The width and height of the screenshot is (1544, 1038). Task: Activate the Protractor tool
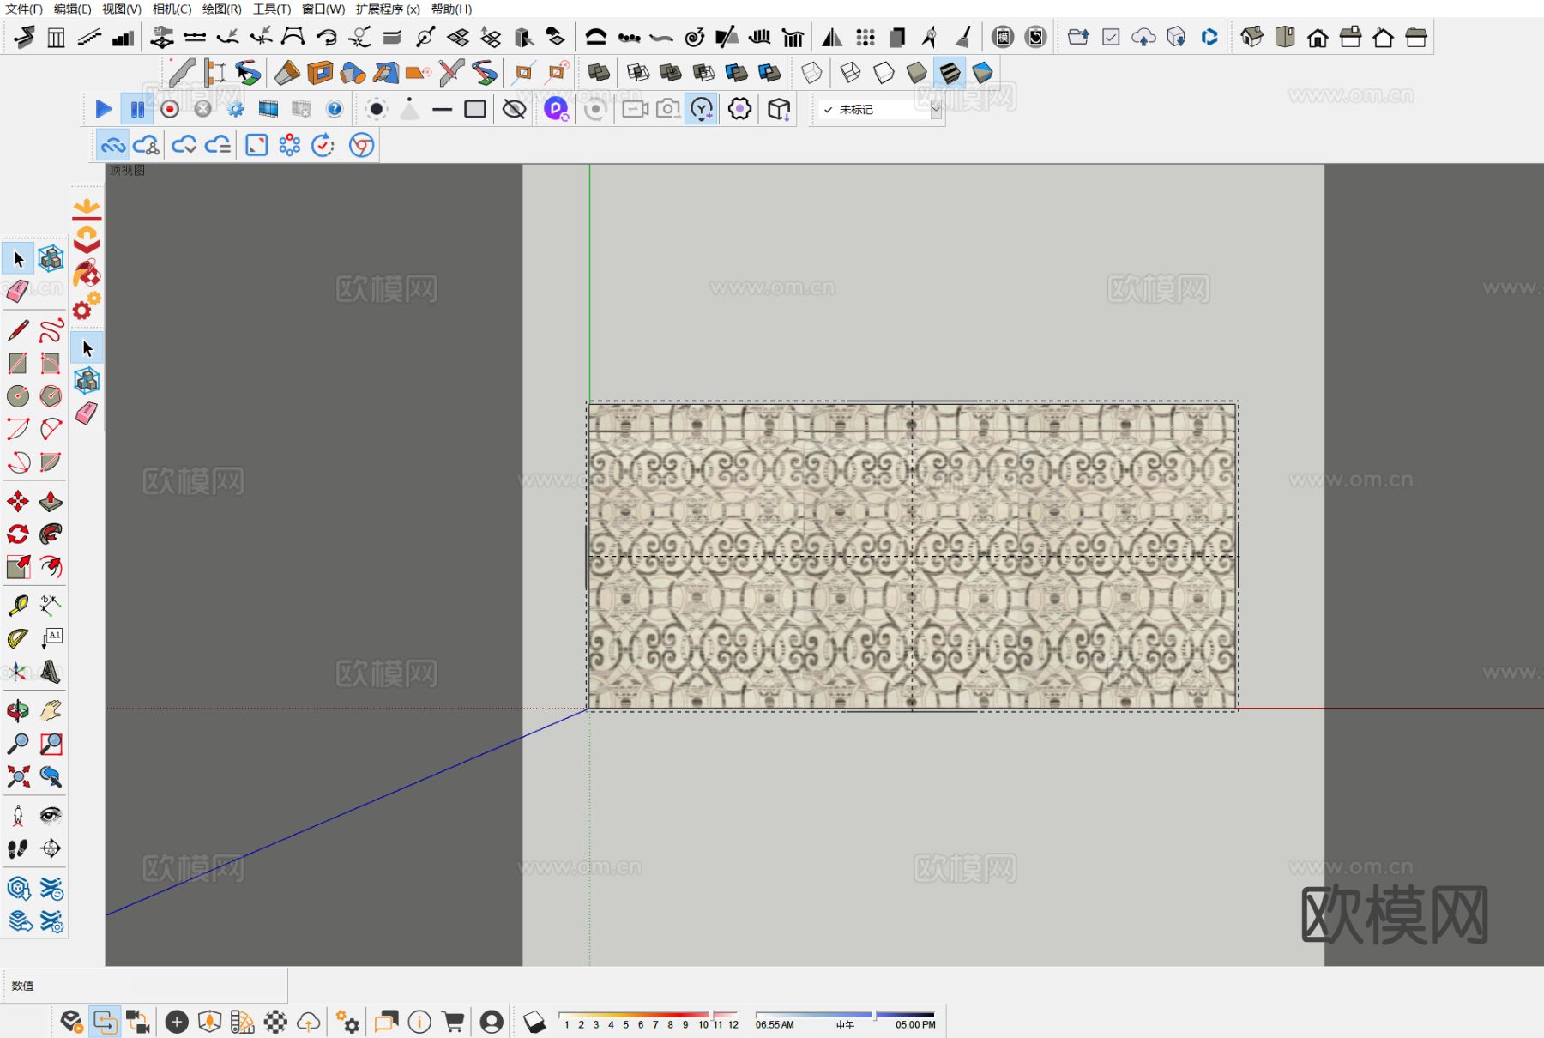pos(18,639)
